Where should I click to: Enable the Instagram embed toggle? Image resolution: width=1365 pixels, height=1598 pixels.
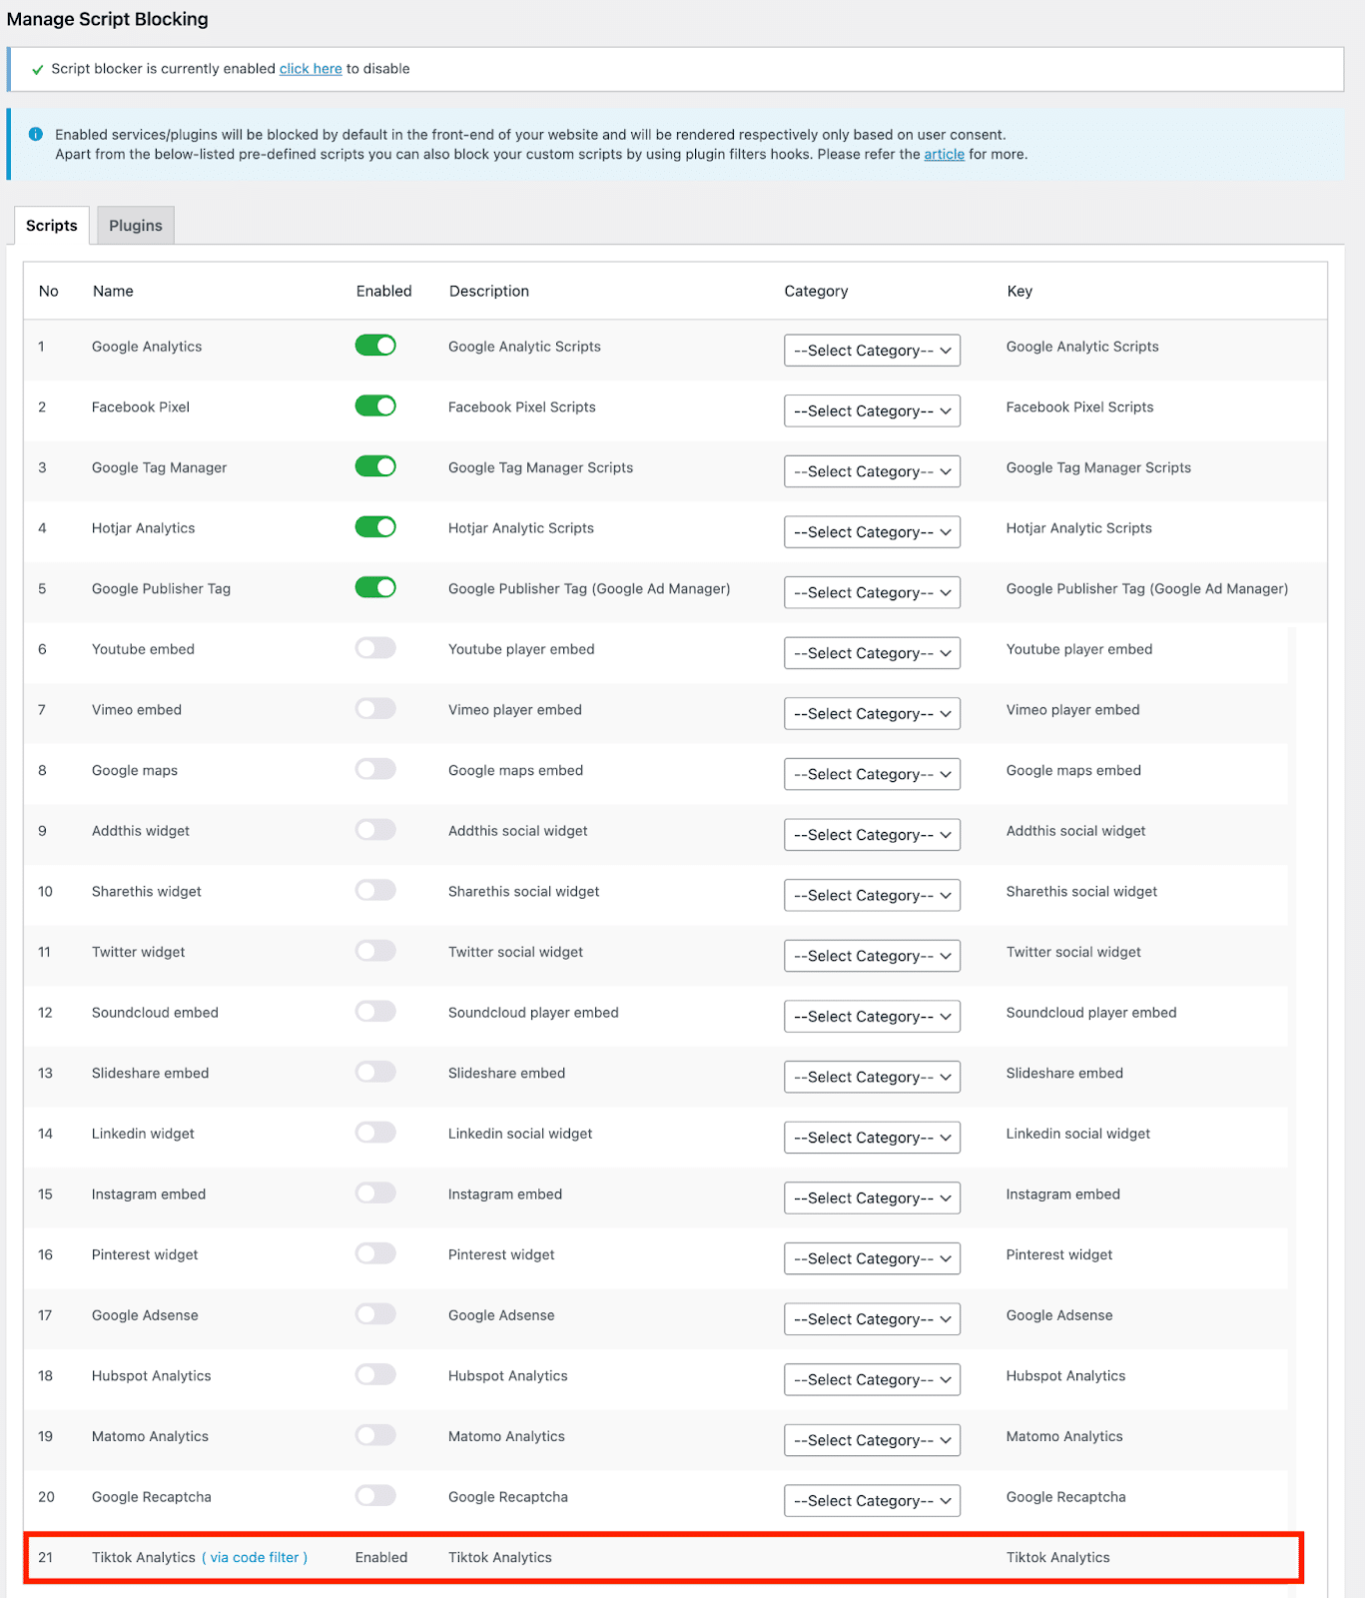click(375, 1194)
